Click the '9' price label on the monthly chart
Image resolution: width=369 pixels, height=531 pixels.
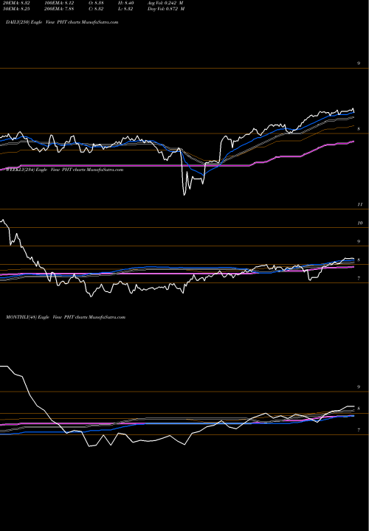click(x=359, y=386)
